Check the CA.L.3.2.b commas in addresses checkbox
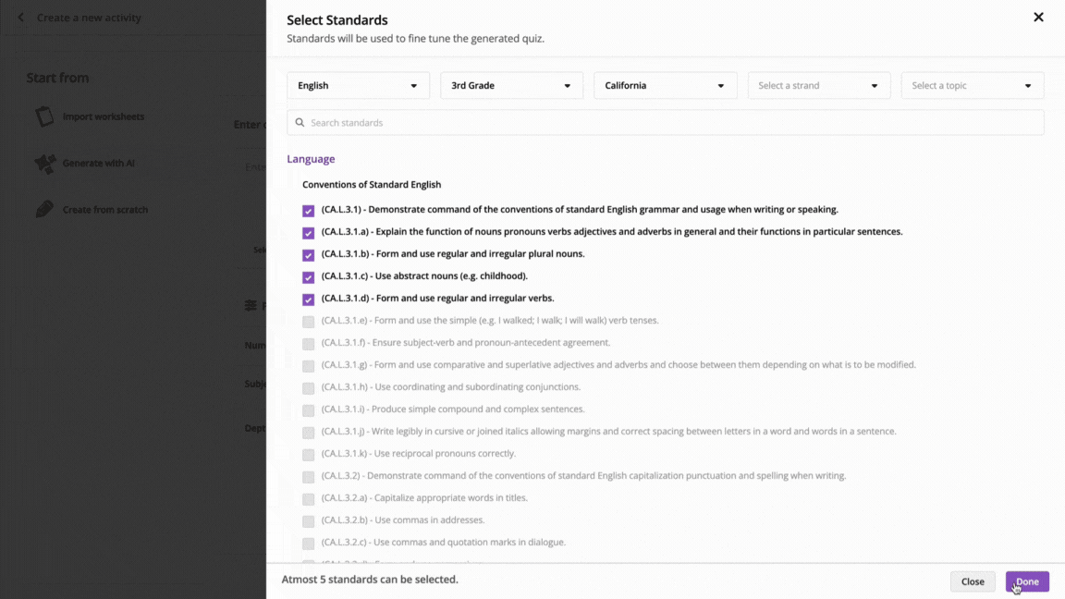This screenshot has width=1065, height=599. click(309, 521)
